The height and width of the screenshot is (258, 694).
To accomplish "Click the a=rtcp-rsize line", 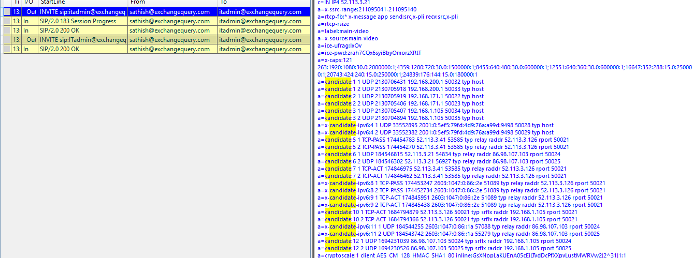I will tap(333, 24).
